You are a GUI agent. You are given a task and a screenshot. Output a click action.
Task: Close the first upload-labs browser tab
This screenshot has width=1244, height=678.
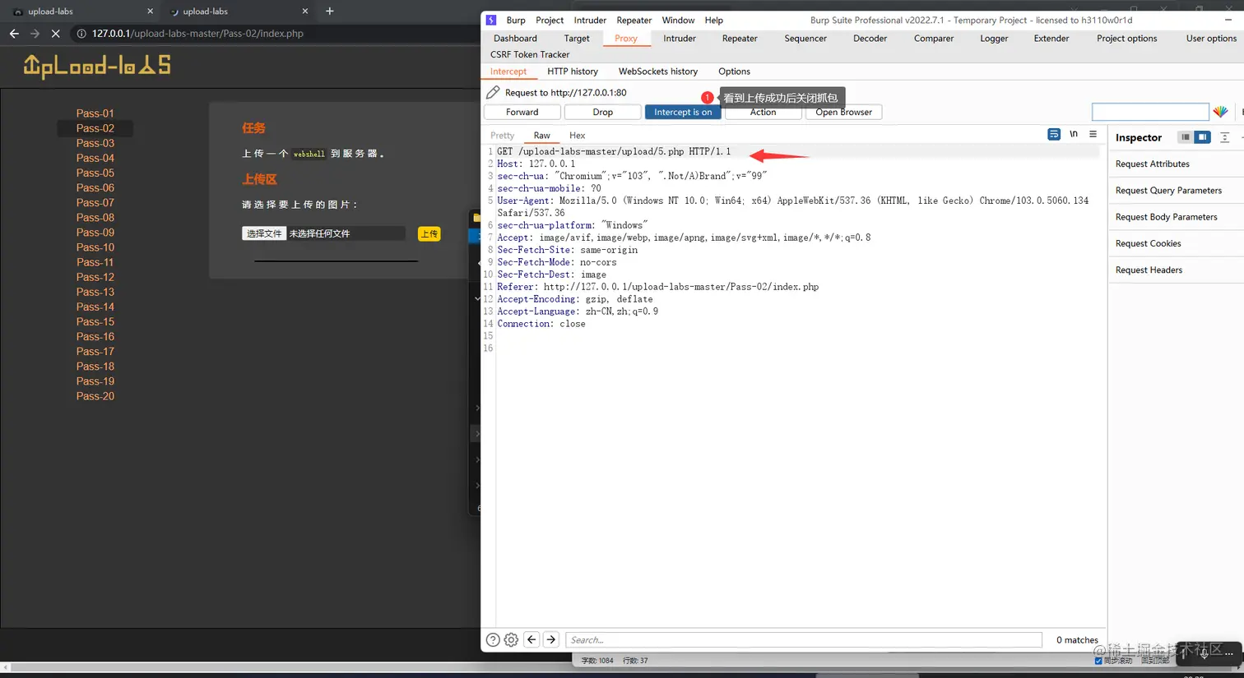click(151, 12)
